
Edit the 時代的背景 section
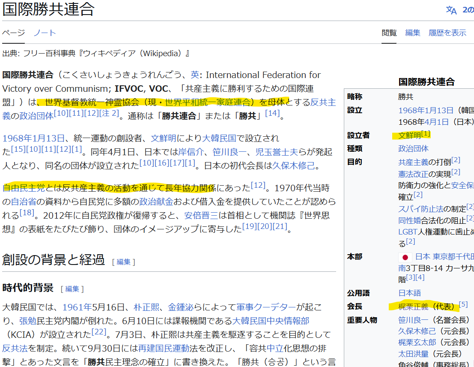point(72,289)
